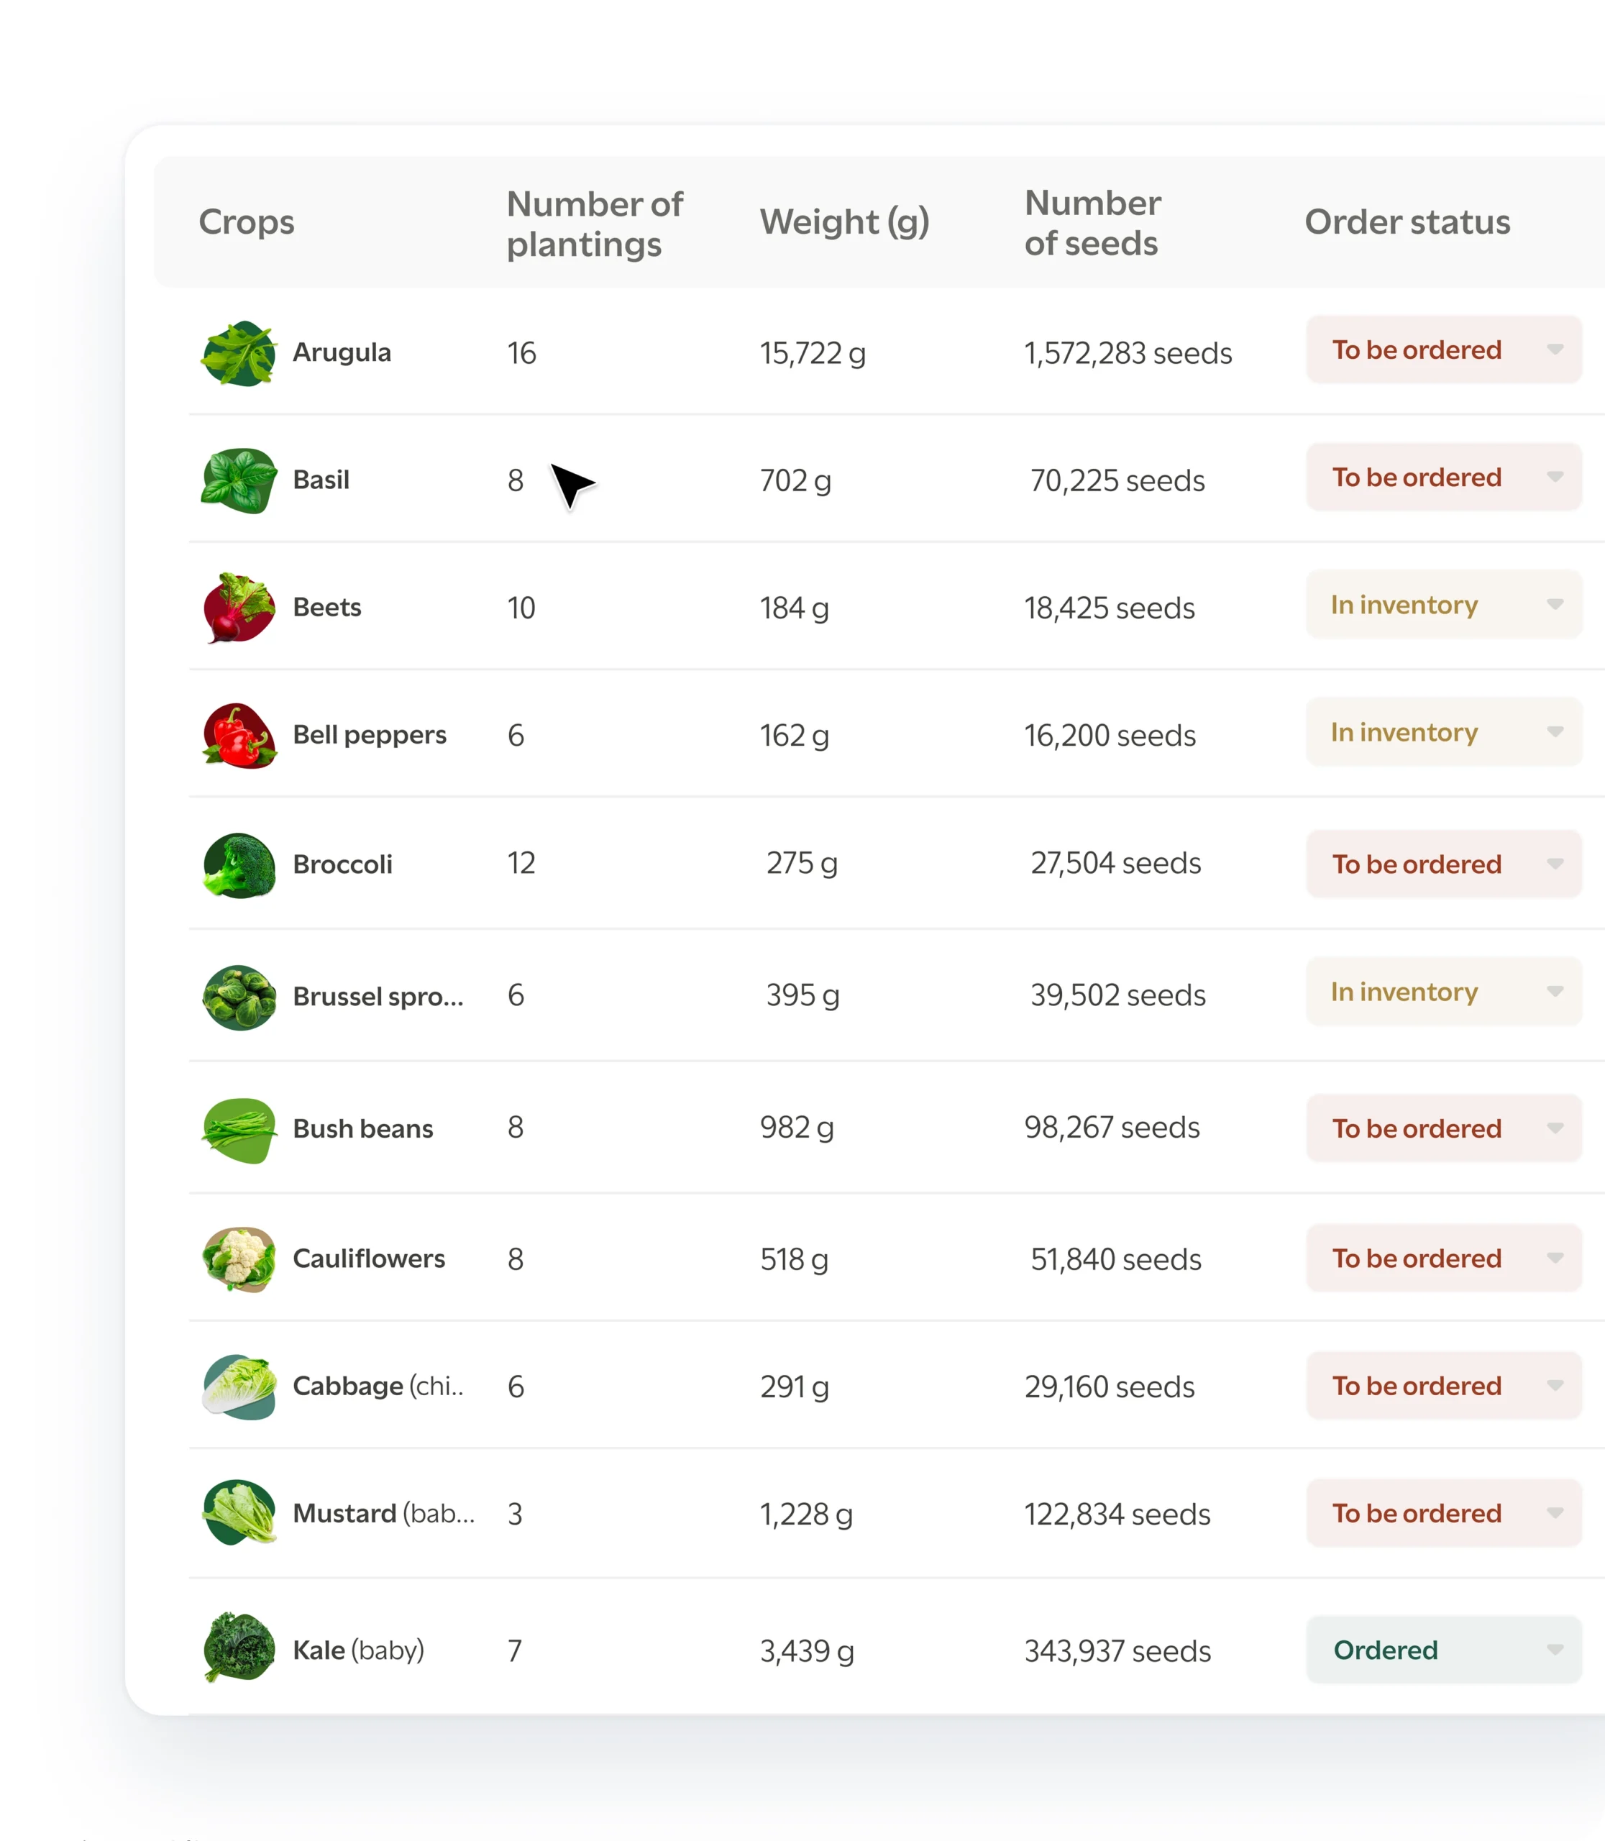Screen dimensions: 1605x1841
Task: Change Broccoli order status dropdown
Action: [1443, 864]
